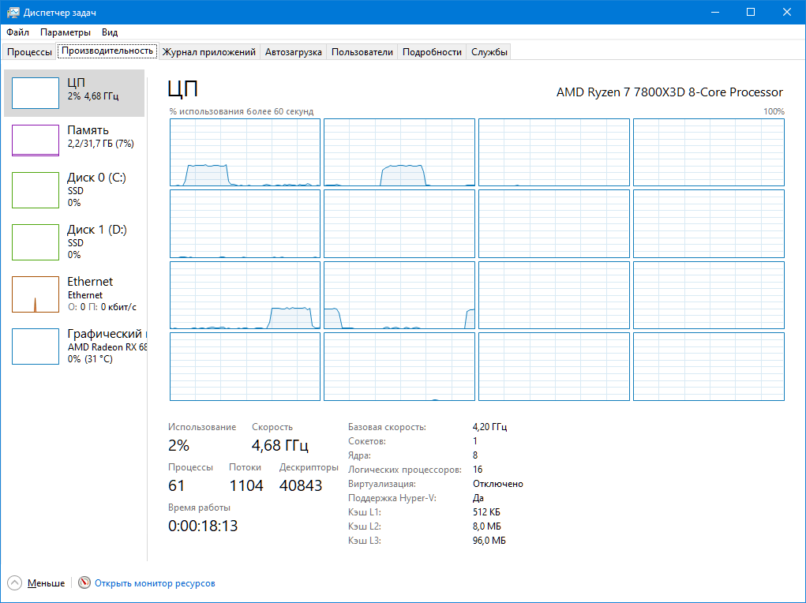
Task: Click the Кэш L2 value 8,0 МБ
Action: point(487,526)
